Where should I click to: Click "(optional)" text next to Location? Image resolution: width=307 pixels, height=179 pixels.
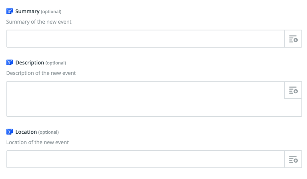point(48,132)
